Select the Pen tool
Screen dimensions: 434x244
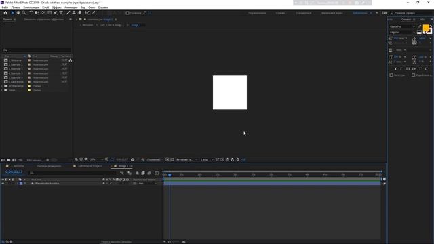click(56, 13)
